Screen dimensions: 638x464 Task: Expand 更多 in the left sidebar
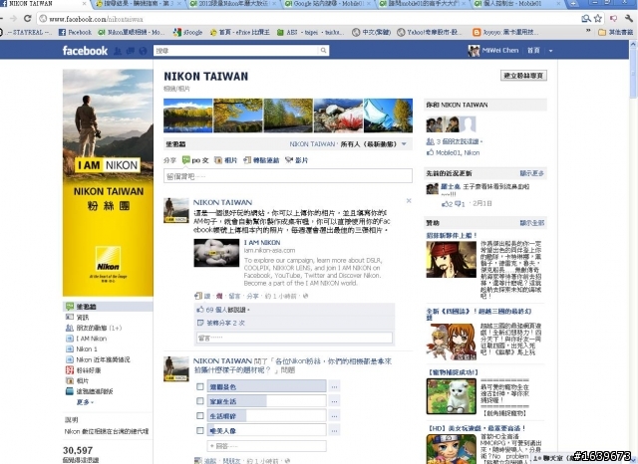click(x=85, y=402)
